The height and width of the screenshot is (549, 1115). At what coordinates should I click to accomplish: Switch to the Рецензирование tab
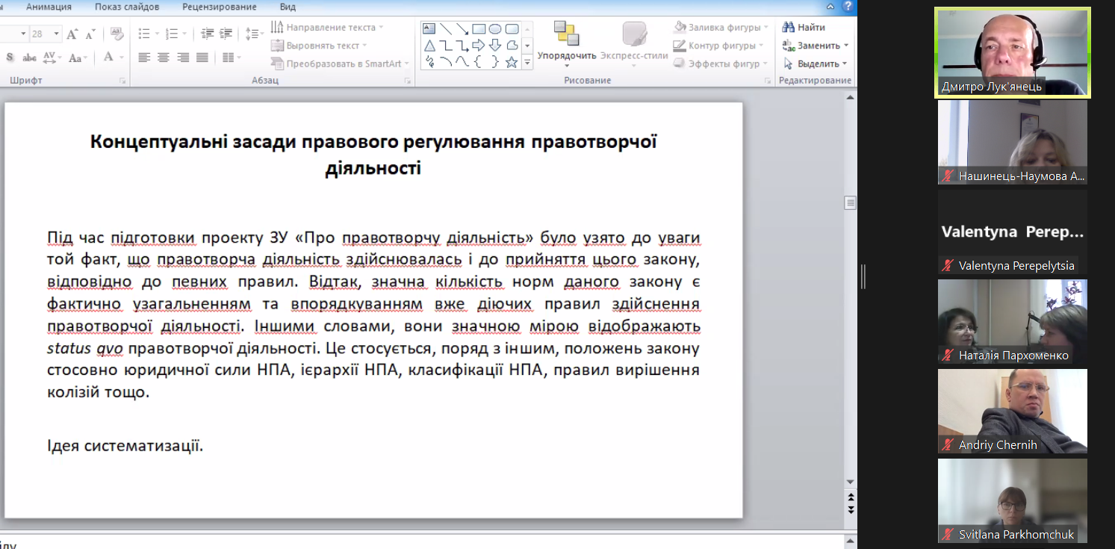[219, 7]
